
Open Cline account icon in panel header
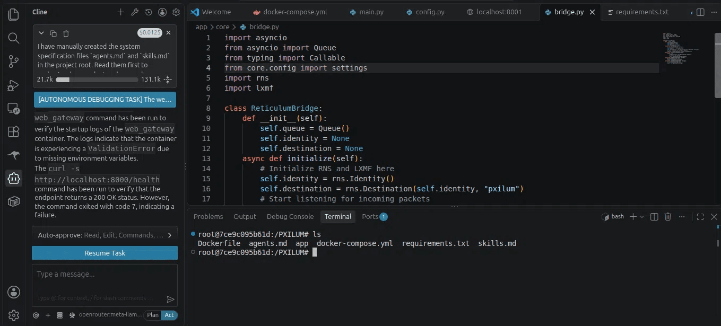(162, 12)
